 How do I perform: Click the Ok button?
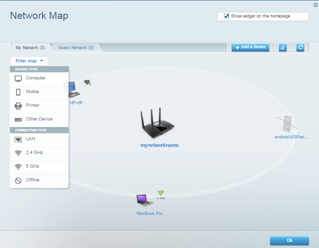pyautogui.click(x=289, y=240)
